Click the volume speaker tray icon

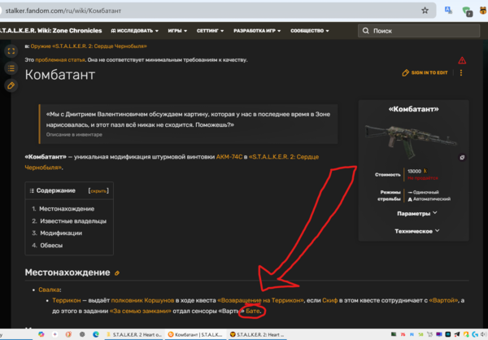click(484, 334)
